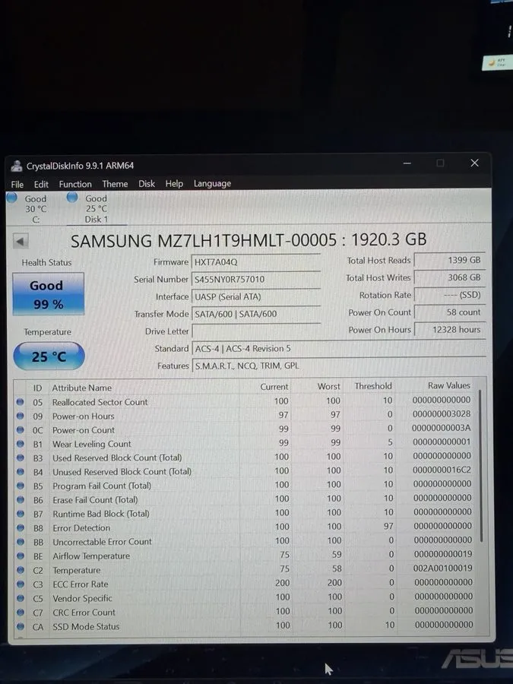513x684 pixels.
Task: Select the Reallocated Sector Count row
Action: click(x=245, y=401)
